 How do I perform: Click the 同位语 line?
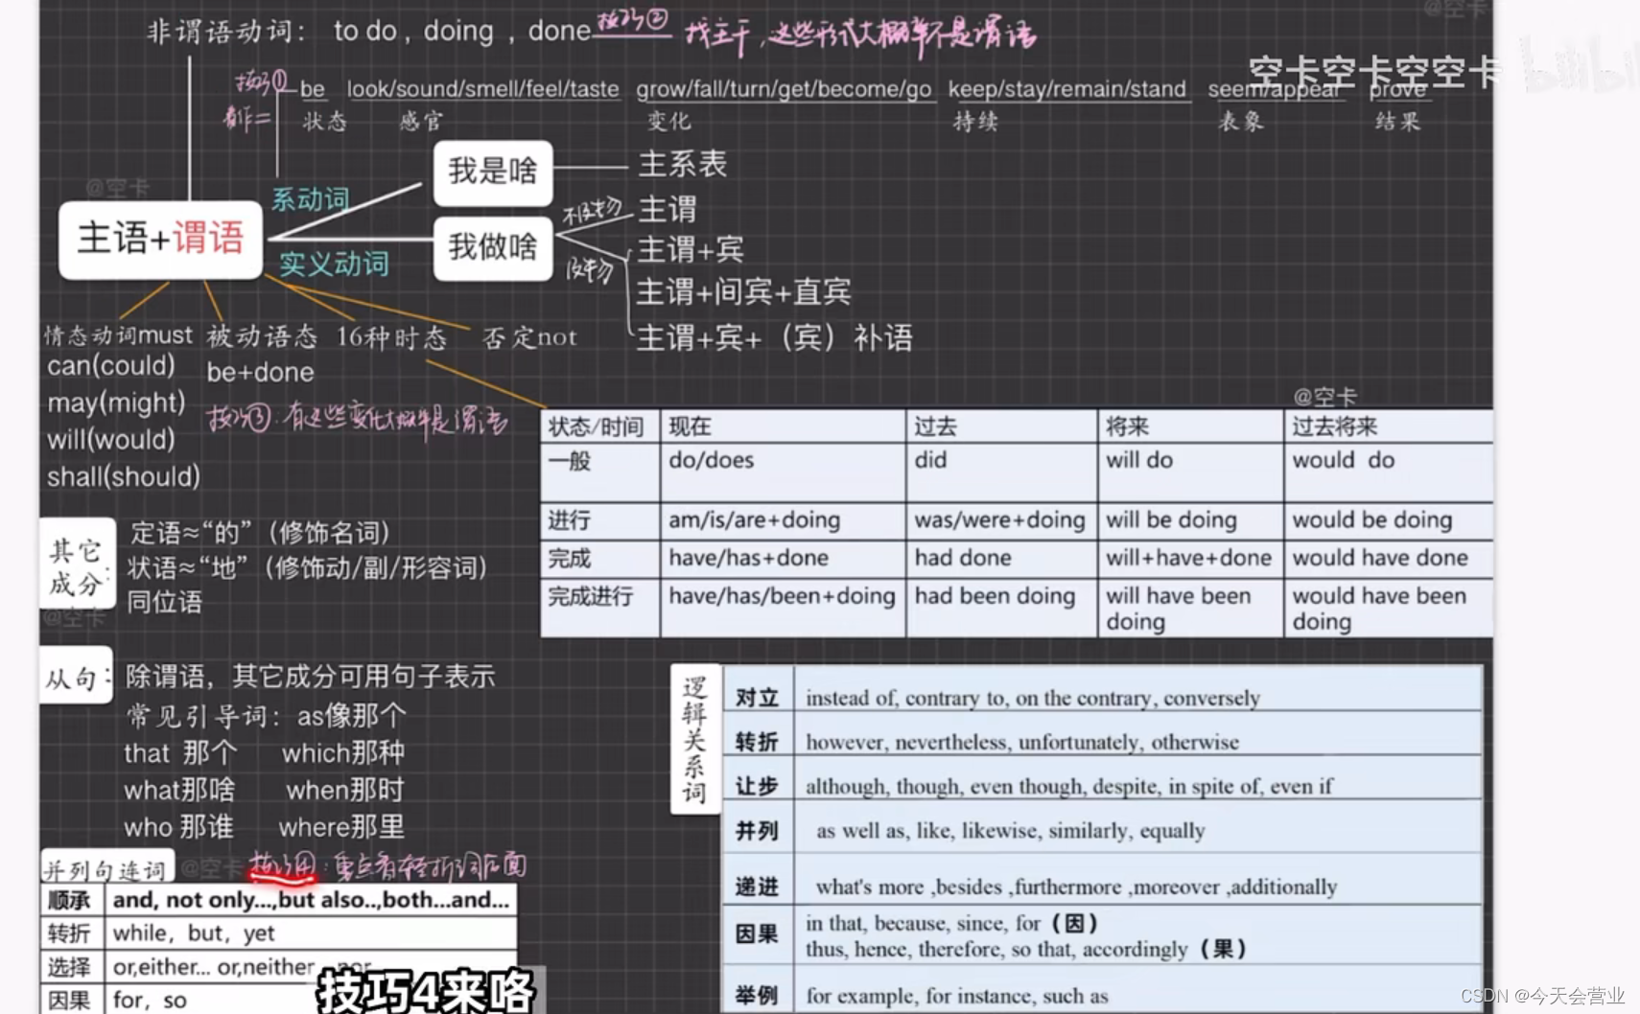click(165, 603)
